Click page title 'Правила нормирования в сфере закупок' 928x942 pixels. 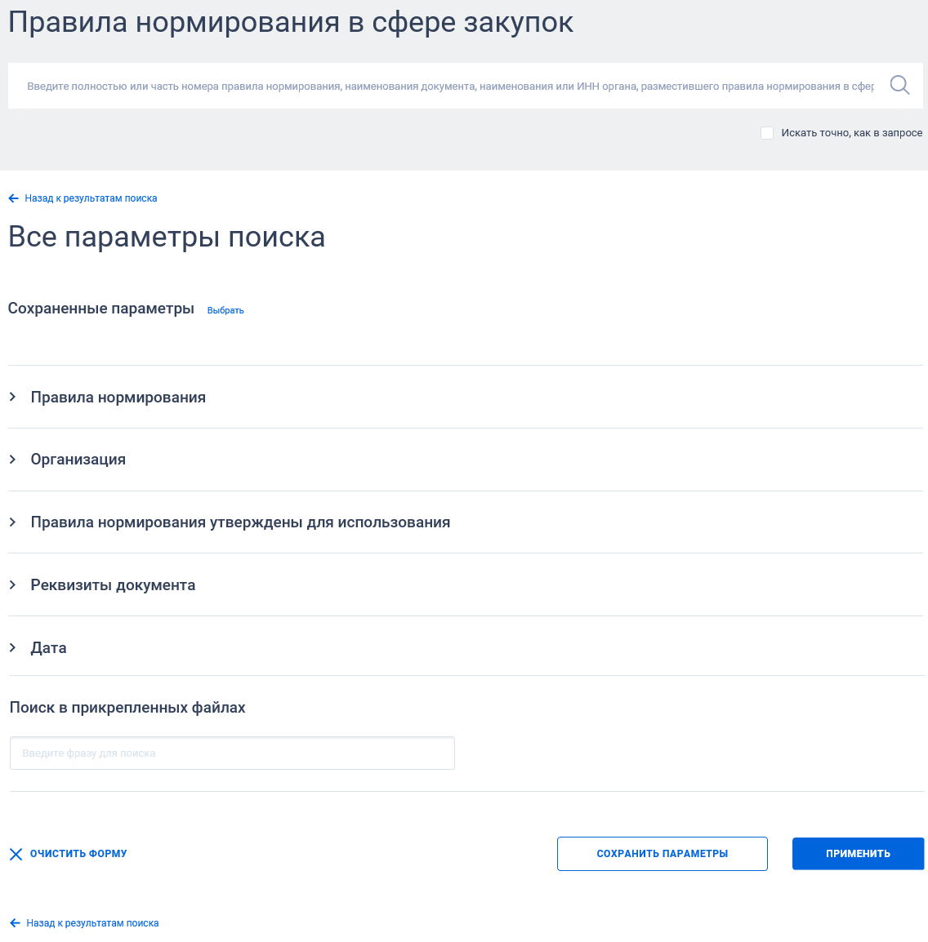pos(291,23)
